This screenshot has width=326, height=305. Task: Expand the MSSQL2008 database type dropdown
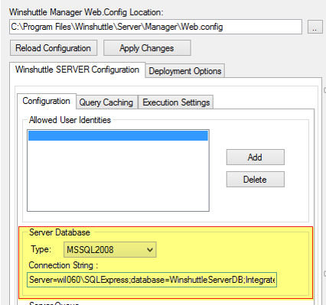click(x=110, y=250)
